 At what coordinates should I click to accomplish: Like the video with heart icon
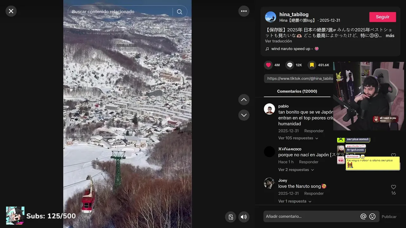268,65
